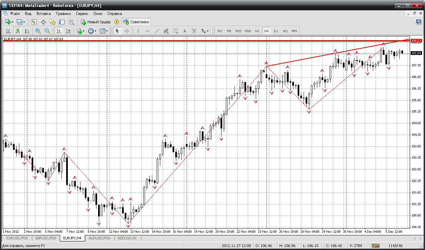Select the trendline drawing tool
Screen dimensions: 425x250
pos(157,31)
